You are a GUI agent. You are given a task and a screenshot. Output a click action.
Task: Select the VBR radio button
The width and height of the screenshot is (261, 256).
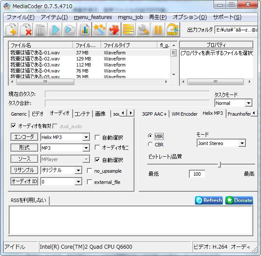click(150, 136)
